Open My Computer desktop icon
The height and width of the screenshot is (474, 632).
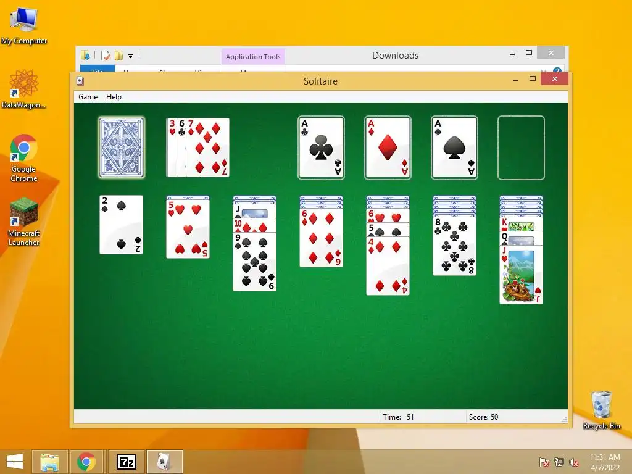24,26
